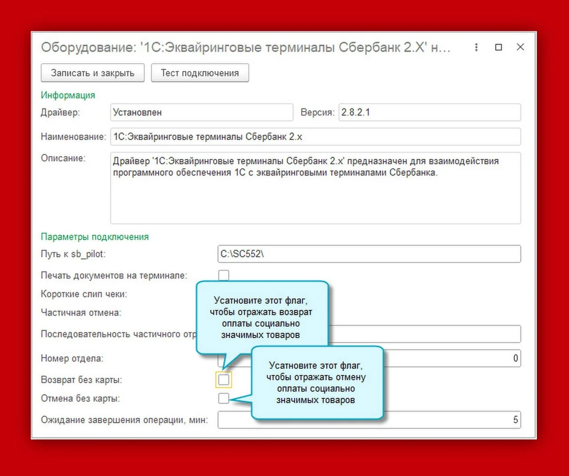
Task: Select the 'Драйвер' field showing Установлен
Action: coord(202,112)
